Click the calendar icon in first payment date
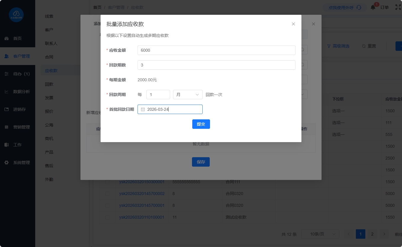The width and height of the screenshot is (402, 247). 143,109
